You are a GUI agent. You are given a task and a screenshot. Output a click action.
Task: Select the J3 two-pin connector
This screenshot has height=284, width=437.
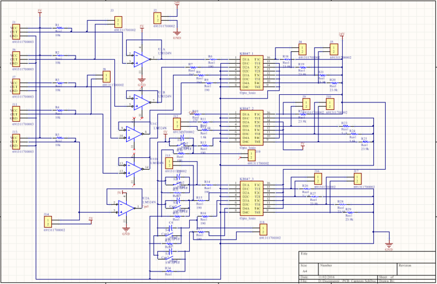(x=118, y=21)
